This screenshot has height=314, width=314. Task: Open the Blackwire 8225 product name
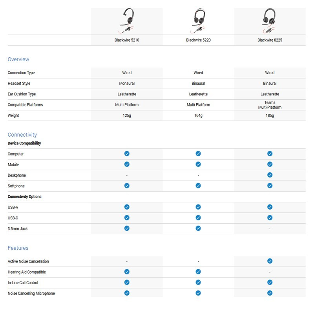pos(270,40)
